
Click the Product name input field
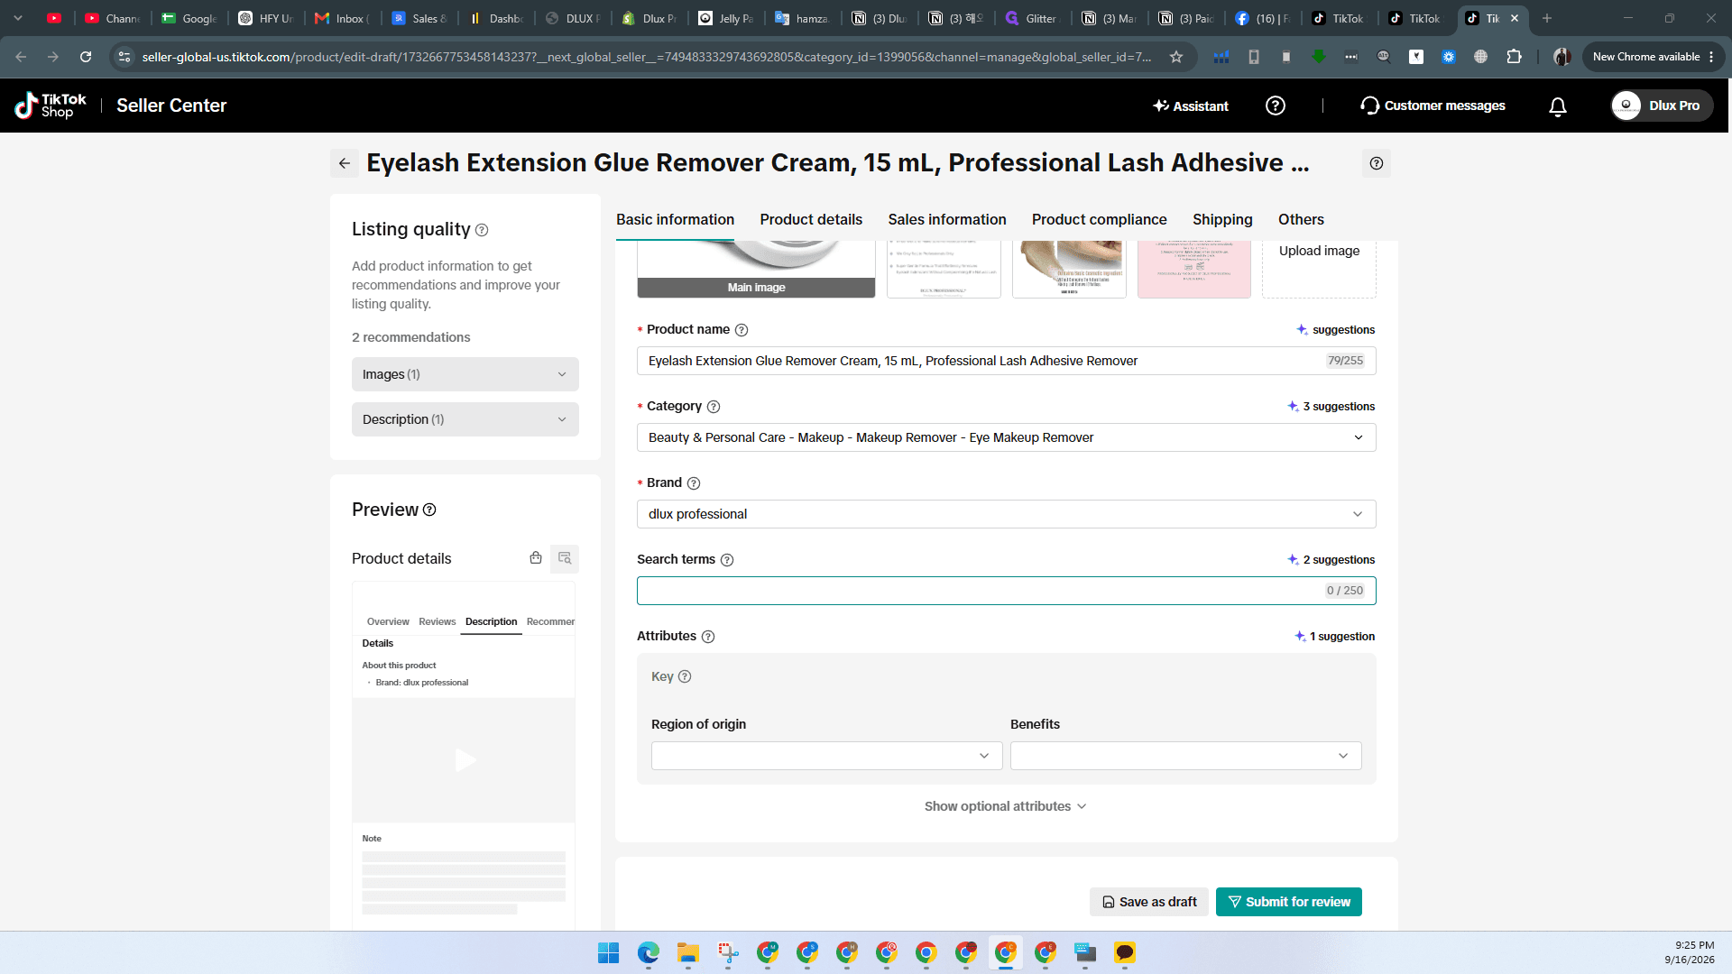pyautogui.click(x=1007, y=361)
